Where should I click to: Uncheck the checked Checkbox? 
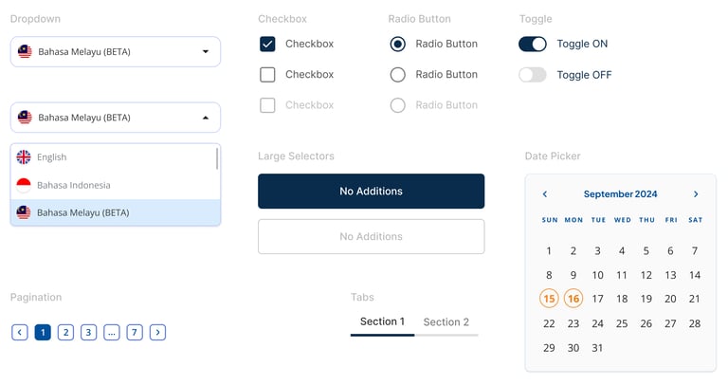coord(267,45)
